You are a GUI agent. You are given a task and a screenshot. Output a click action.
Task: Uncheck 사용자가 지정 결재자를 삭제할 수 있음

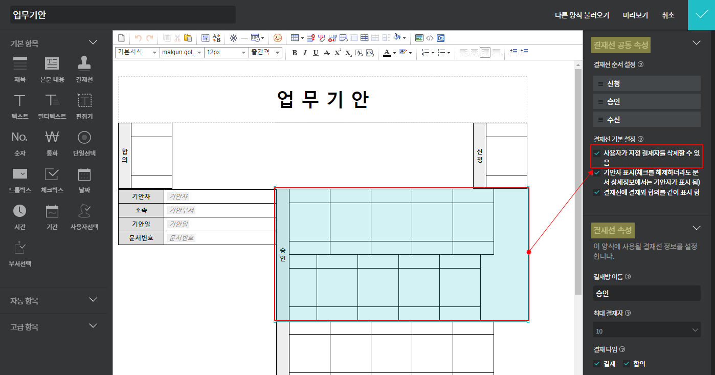tap(597, 153)
